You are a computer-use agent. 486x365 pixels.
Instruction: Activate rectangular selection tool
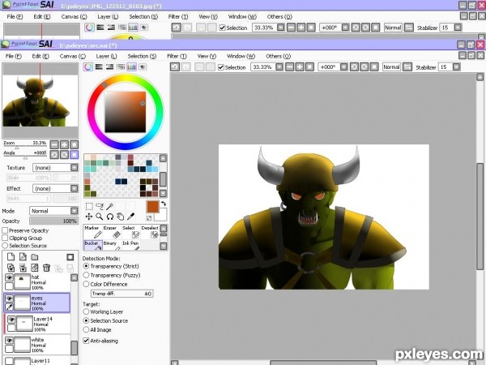[x=89, y=206]
